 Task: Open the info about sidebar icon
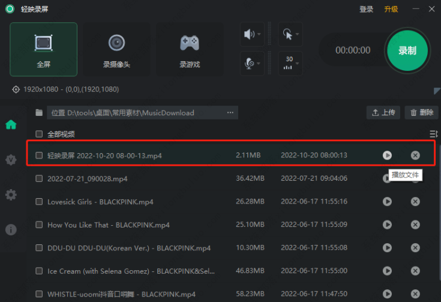coord(11,230)
